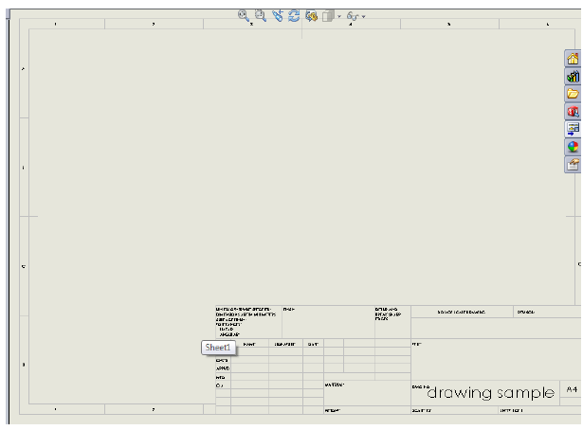Click the MATERIAL field in title block
The width and height of the screenshot is (583, 430).
[335, 385]
